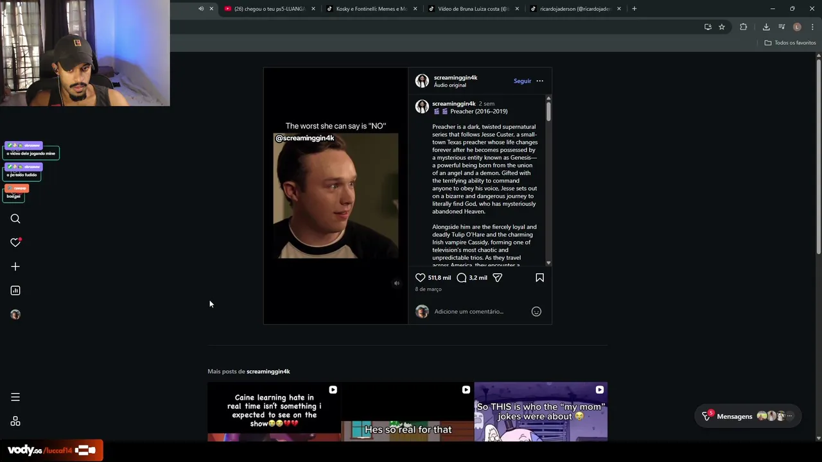Open comments via speech bubble icon

pyautogui.click(x=461, y=278)
